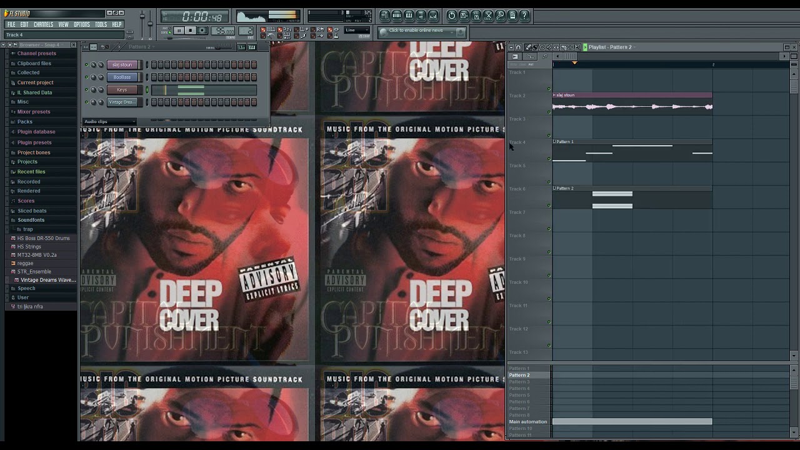Image resolution: width=800 pixels, height=450 pixels.
Task: Select the Delete tool in Playlist
Action: pos(542,47)
